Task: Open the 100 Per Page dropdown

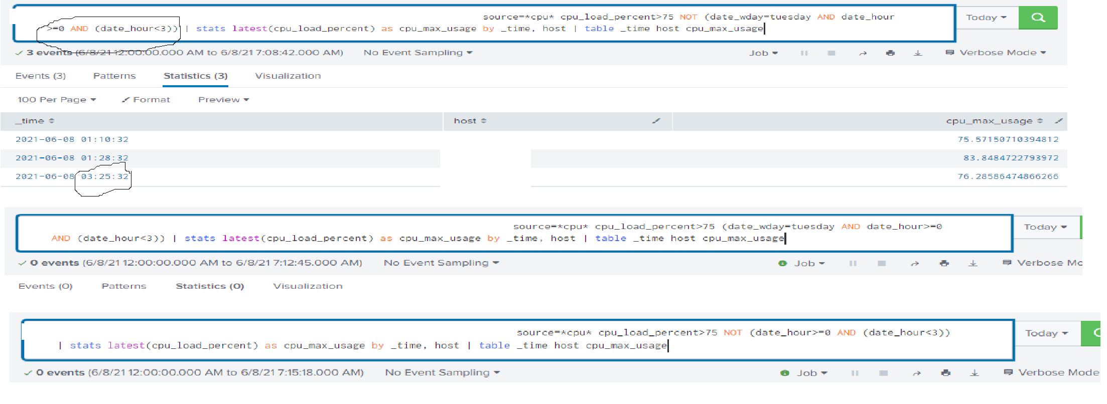Action: point(56,100)
